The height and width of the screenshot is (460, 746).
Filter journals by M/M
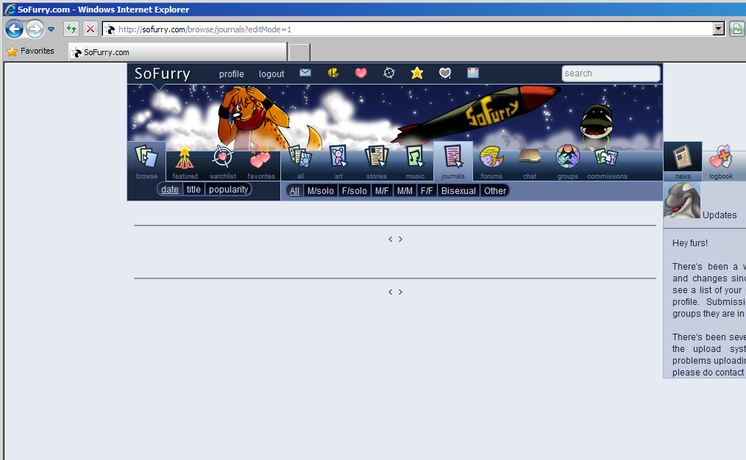(x=405, y=190)
